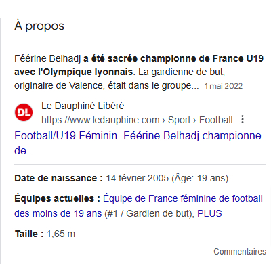This screenshot has width=271, height=264.
Task: Expand PLUS to show more teams
Action: 209,213
